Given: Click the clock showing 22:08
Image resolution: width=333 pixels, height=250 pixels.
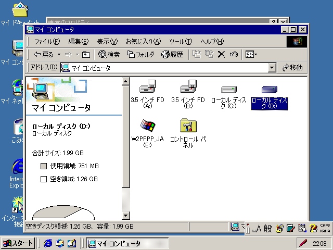Looking at the screenshot, I should 319,243.
